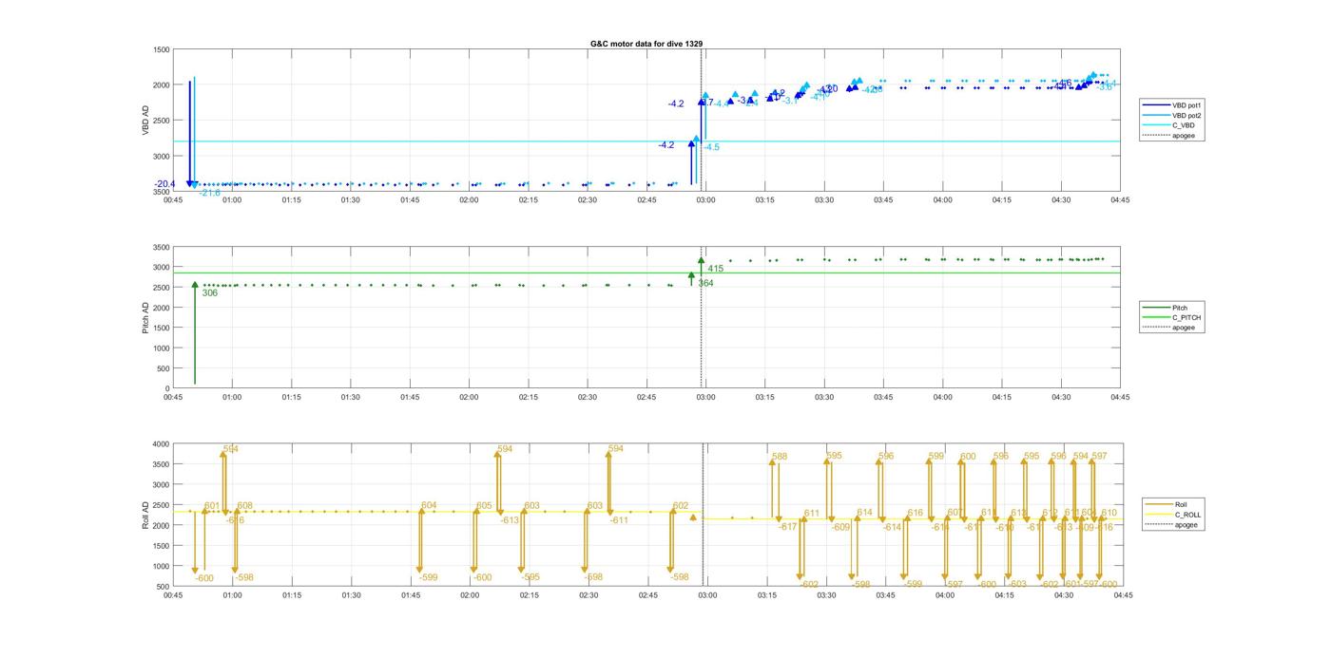Click the '1500' tick on VBD y-axis

point(162,49)
